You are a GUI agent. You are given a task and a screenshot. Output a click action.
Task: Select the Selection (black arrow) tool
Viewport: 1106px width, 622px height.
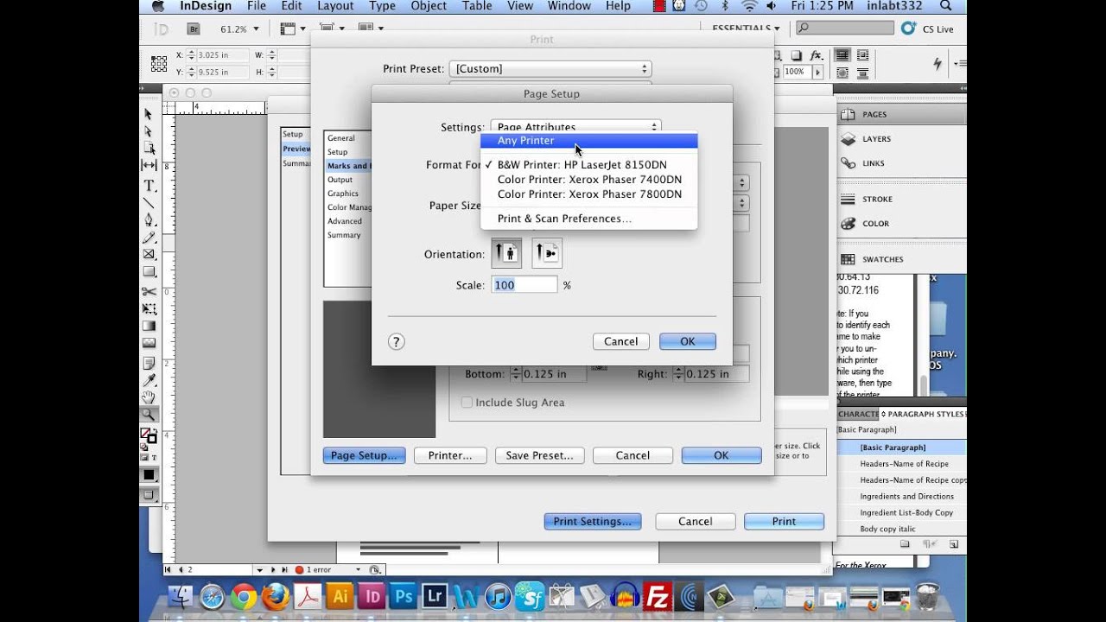click(149, 114)
